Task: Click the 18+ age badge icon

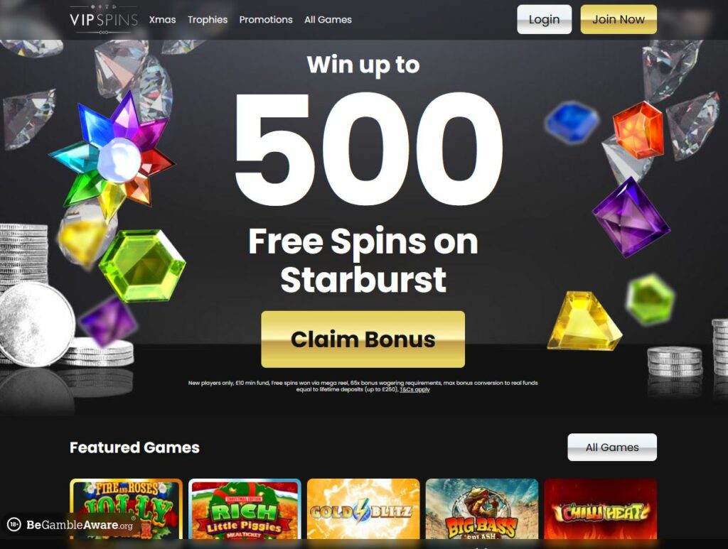Action: pyautogui.click(x=14, y=524)
